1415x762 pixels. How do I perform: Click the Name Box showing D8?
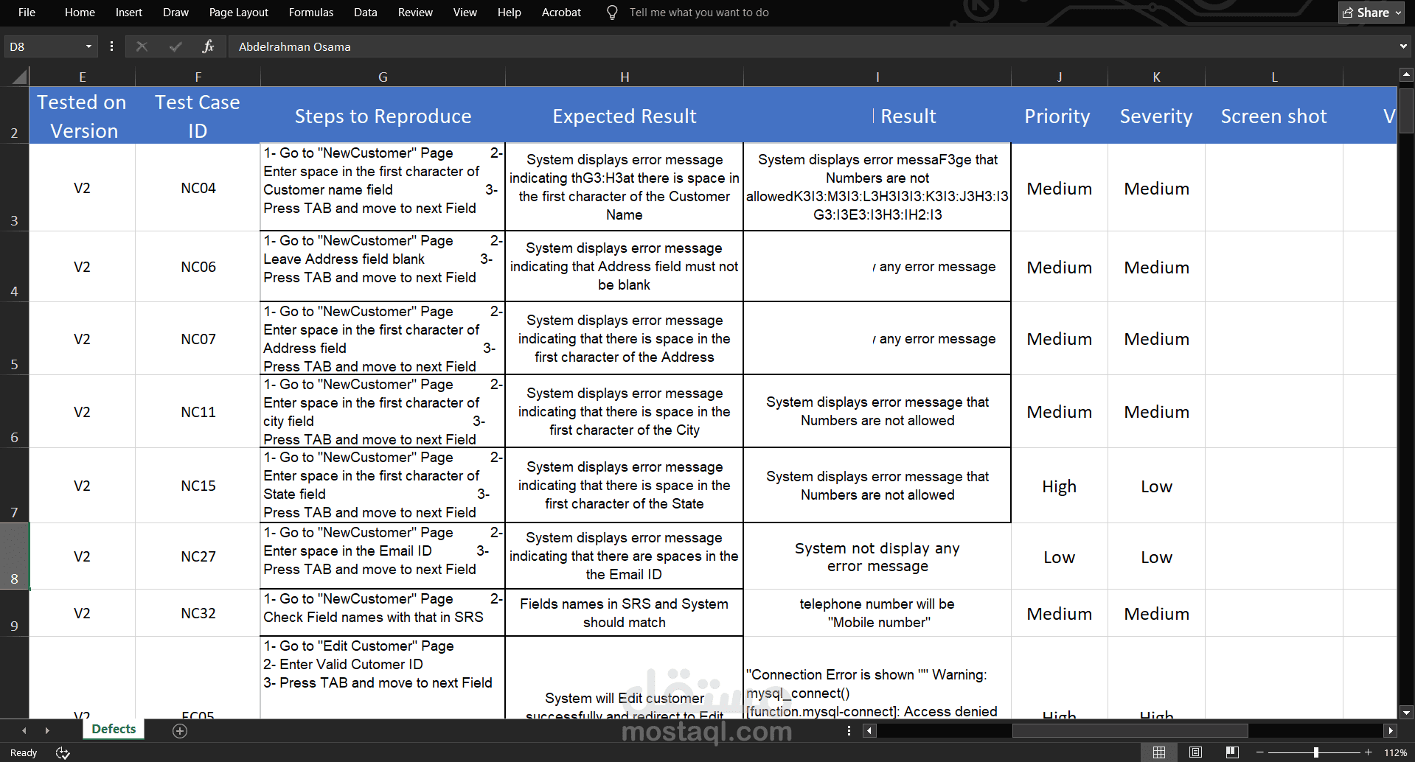[44, 46]
